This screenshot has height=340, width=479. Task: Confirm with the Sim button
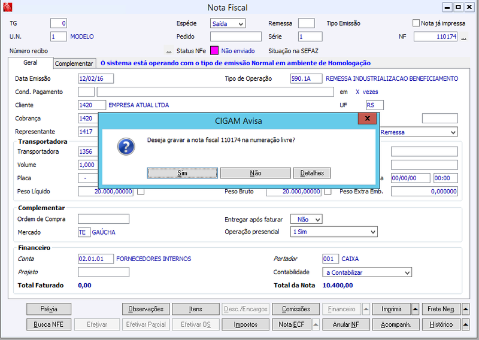[183, 173]
